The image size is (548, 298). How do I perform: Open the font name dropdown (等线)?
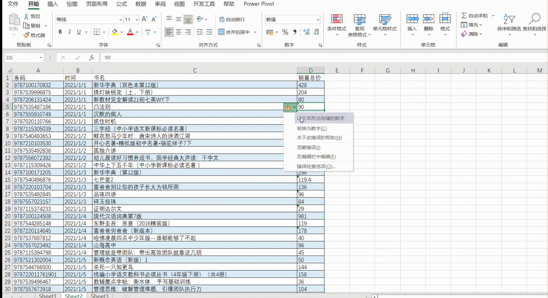[120, 20]
